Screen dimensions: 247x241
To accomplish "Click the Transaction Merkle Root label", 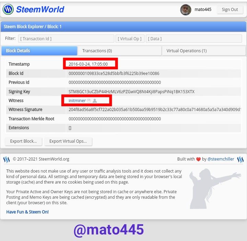I will click(31, 119).
